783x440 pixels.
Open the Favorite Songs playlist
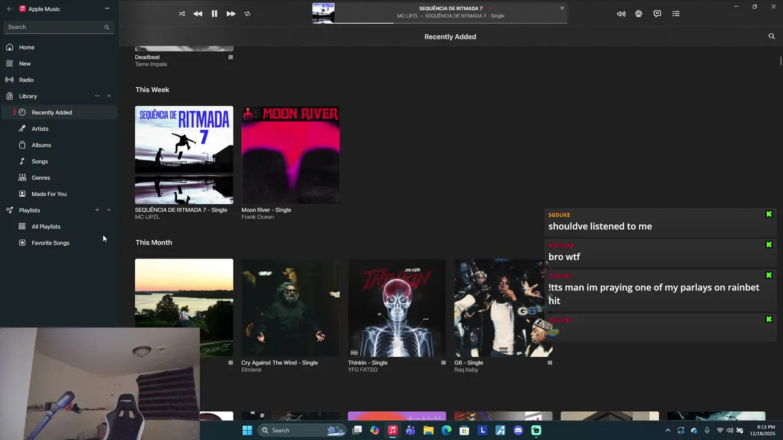click(x=59, y=243)
